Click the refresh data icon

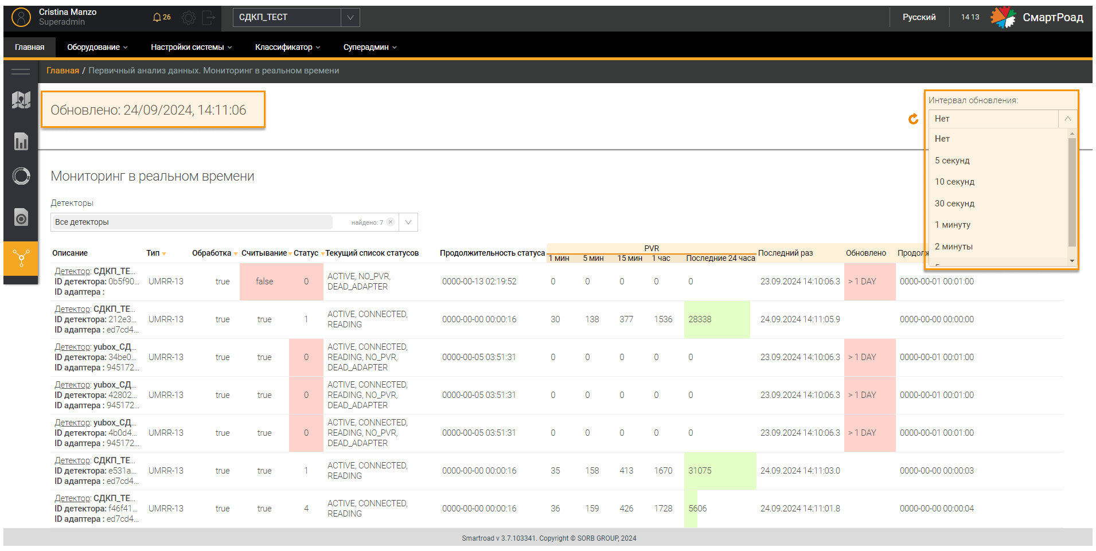pos(914,119)
